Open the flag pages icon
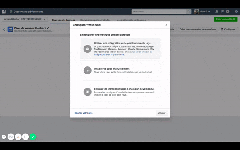 (x=222, y=12)
